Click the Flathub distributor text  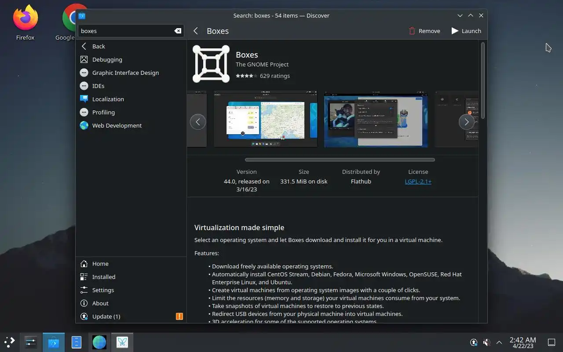tap(361, 181)
